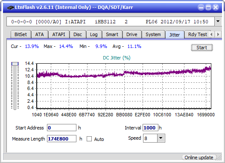The width and height of the screenshot is (225, 163).
Task: Click the Speed combo box value 8
Action: pos(150,138)
